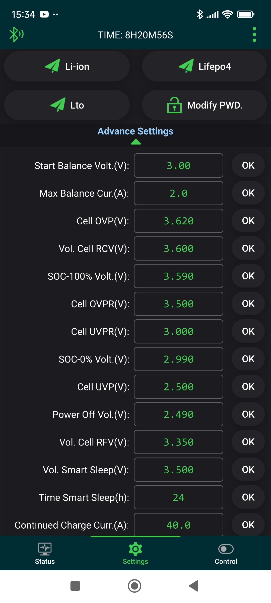Open the three-dot overflow menu
Viewport: 271px width, 603px height.
[x=254, y=35]
